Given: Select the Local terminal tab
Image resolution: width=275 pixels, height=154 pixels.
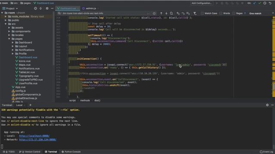Looking at the screenshot, I should 19,105.
